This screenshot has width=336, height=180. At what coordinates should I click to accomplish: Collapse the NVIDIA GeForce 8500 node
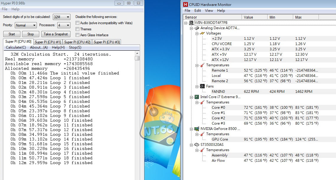191,129
